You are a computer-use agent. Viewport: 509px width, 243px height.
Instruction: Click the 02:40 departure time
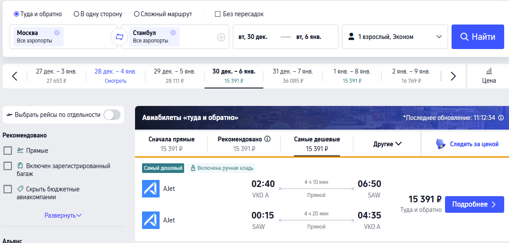coord(263,184)
